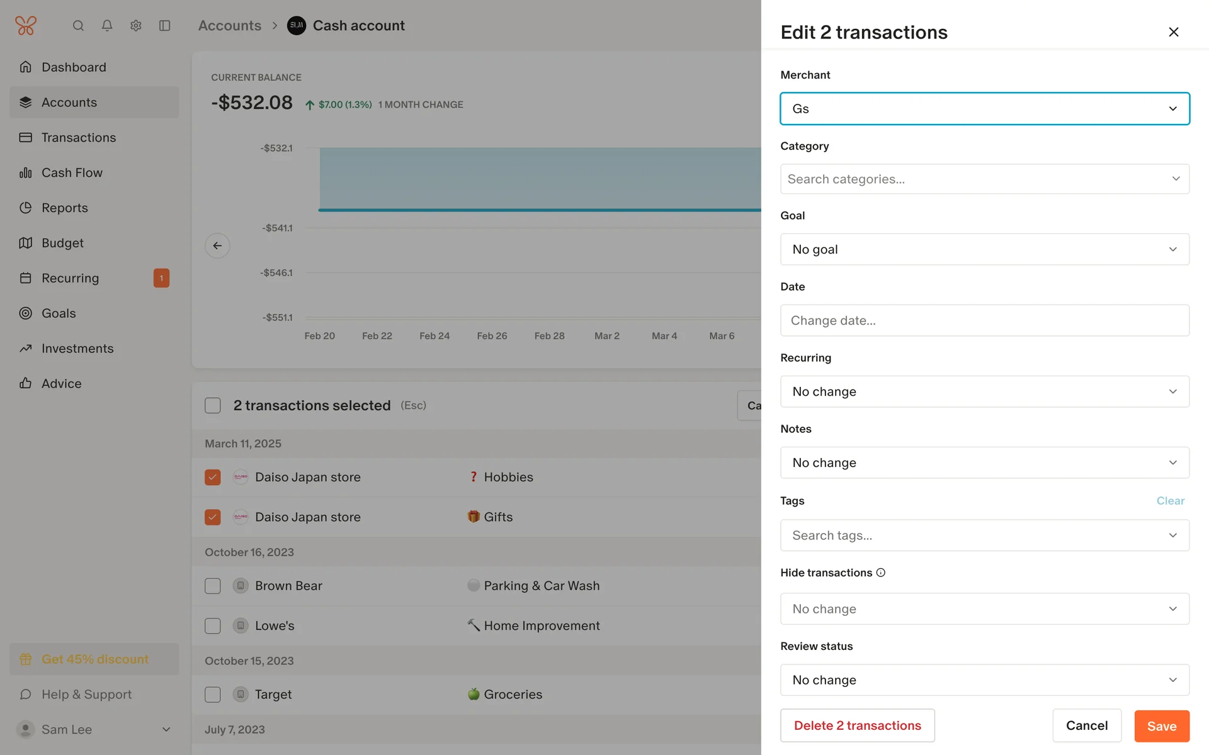Close the Edit transactions panel
This screenshot has height=755, width=1209.
(1173, 32)
